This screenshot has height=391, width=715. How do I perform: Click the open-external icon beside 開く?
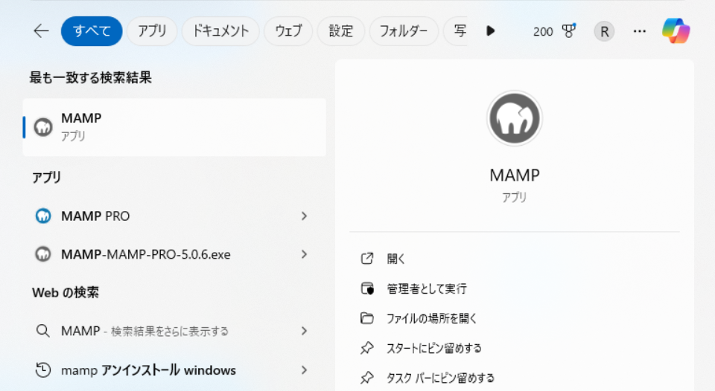pos(367,259)
